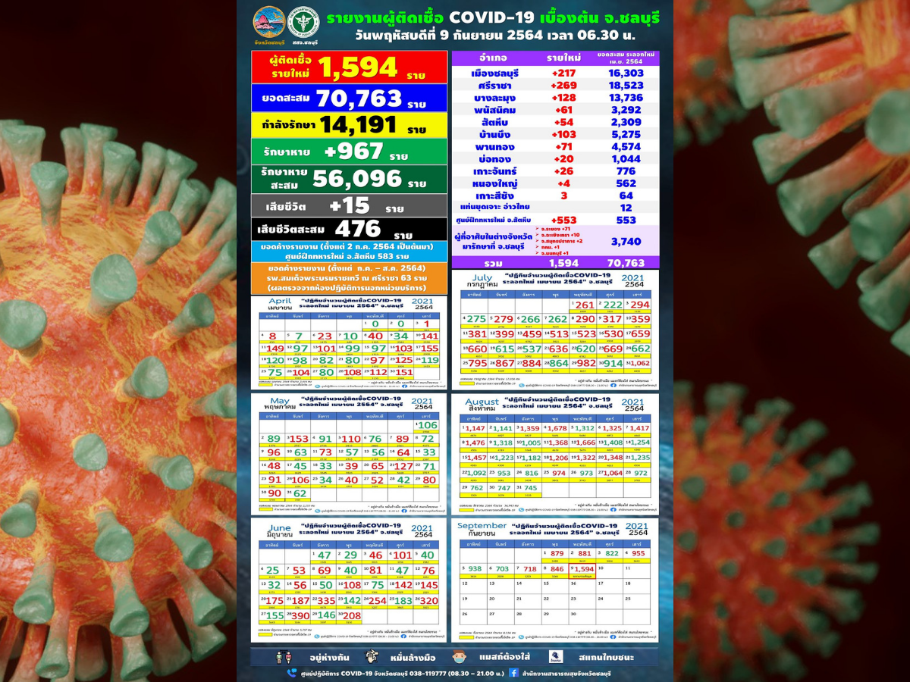Click the green recovered +967 panel
The width and height of the screenshot is (910, 682).
(x=349, y=152)
